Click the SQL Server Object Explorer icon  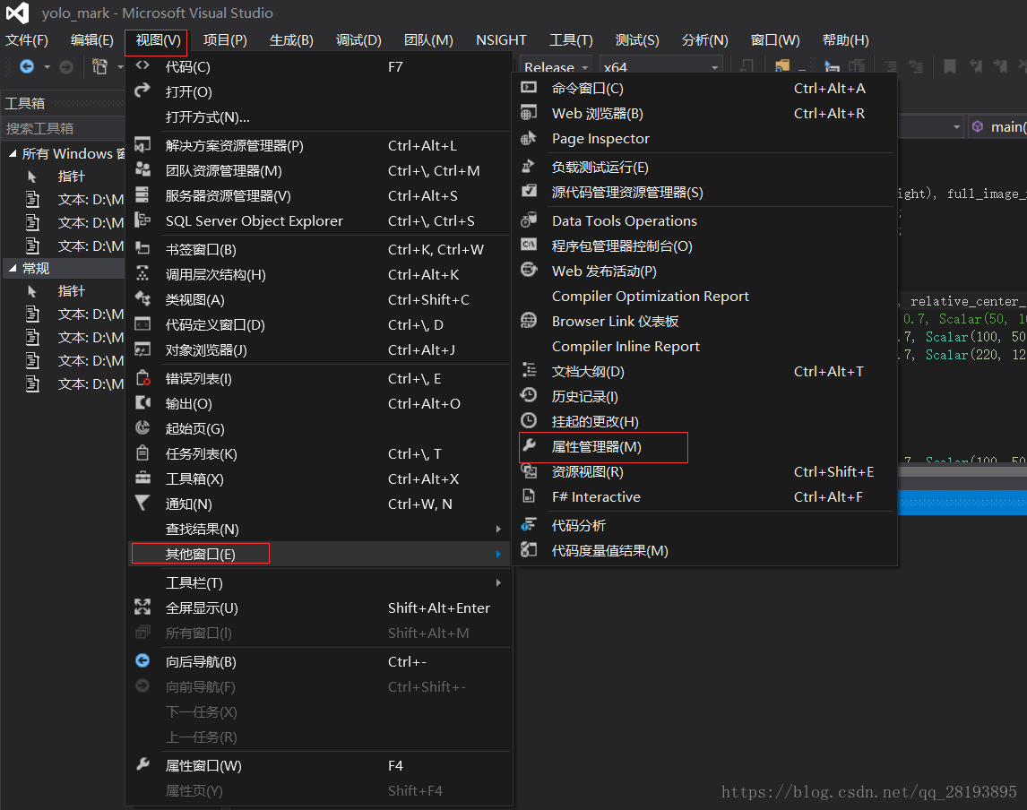coord(142,220)
